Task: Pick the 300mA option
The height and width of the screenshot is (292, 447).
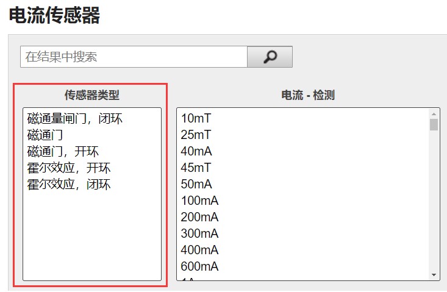Action: [199, 233]
